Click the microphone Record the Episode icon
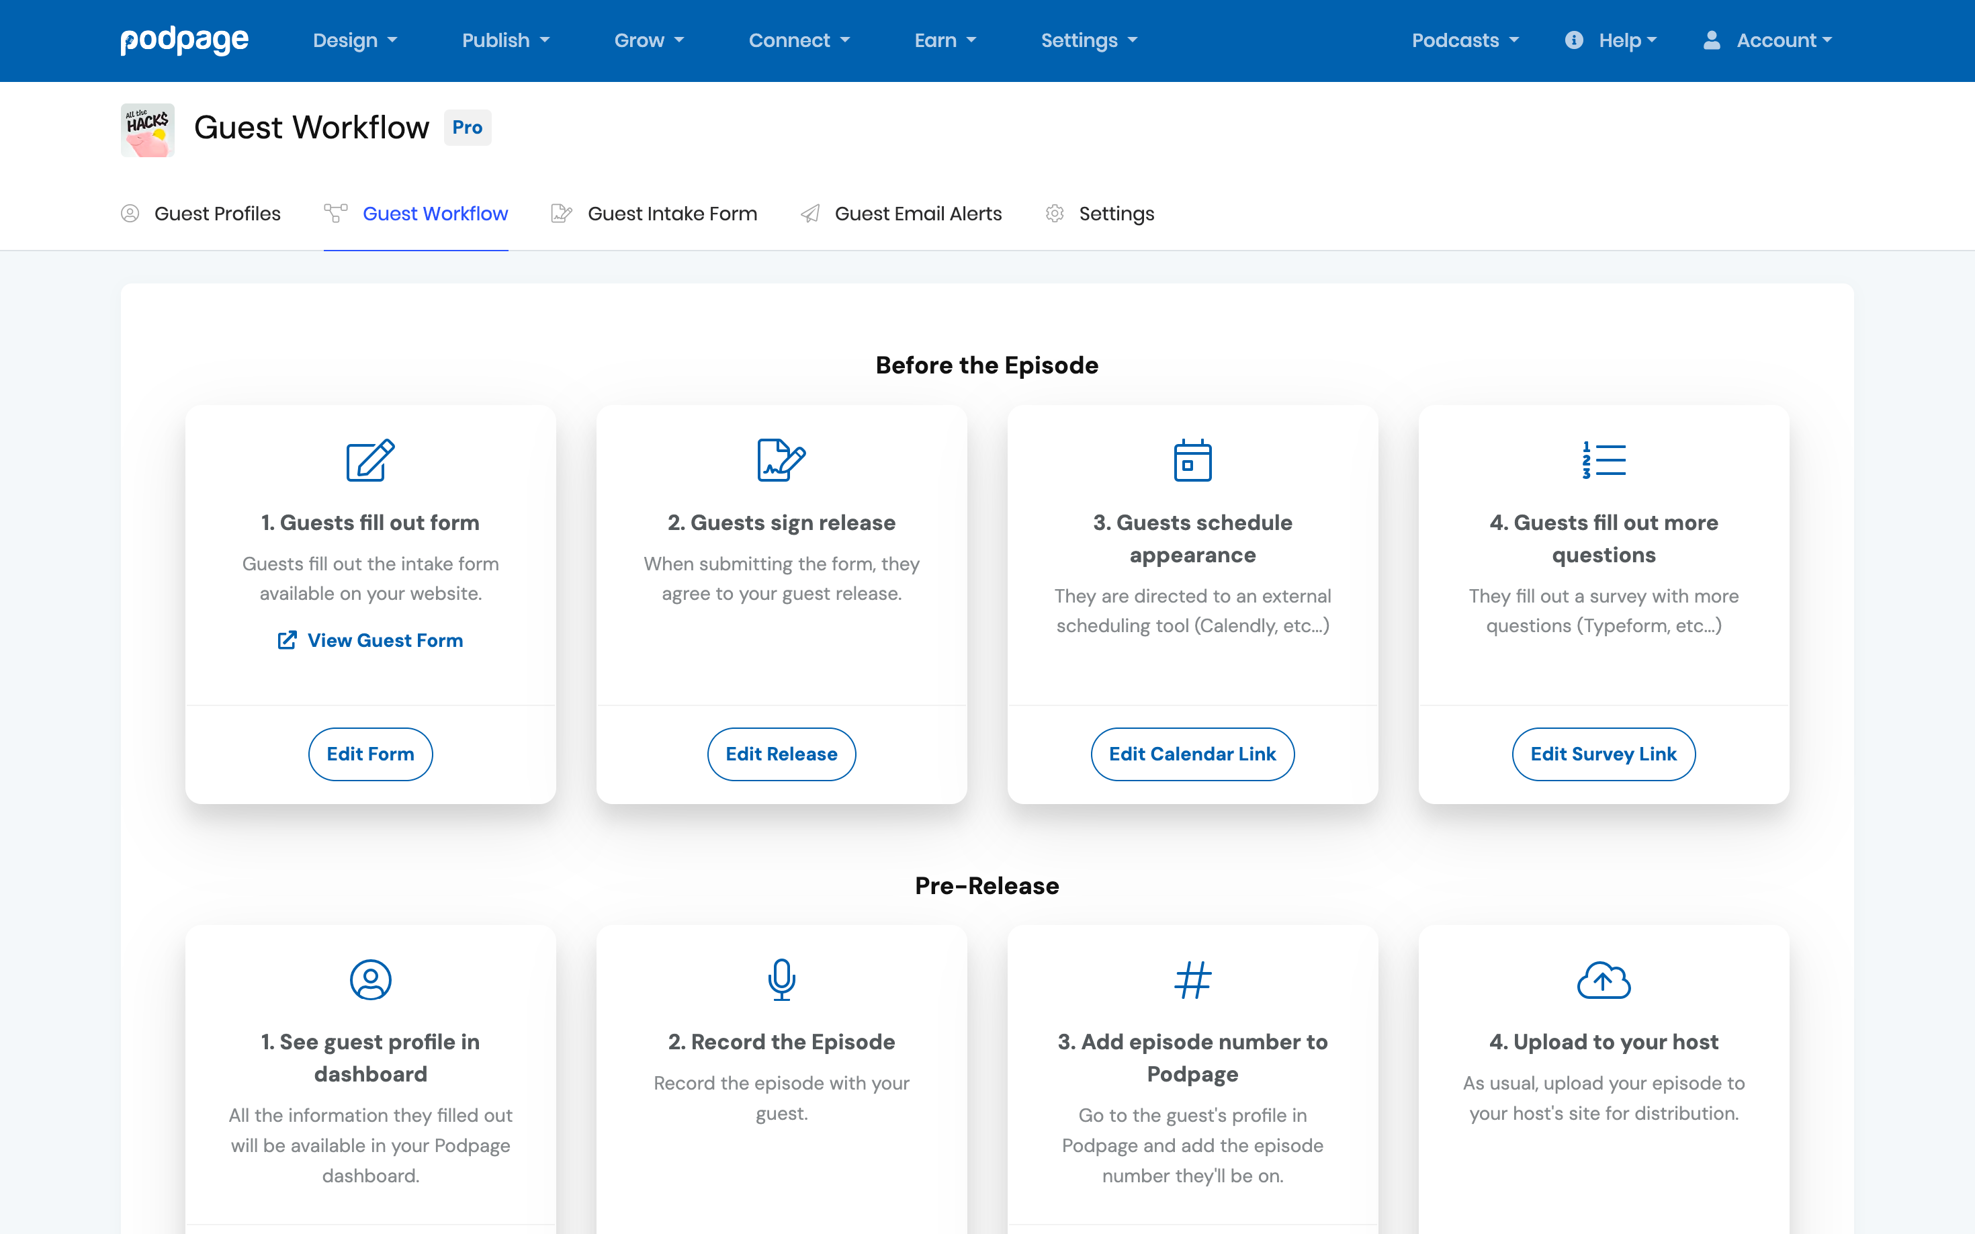Viewport: 1975px width, 1234px height. coord(781,979)
